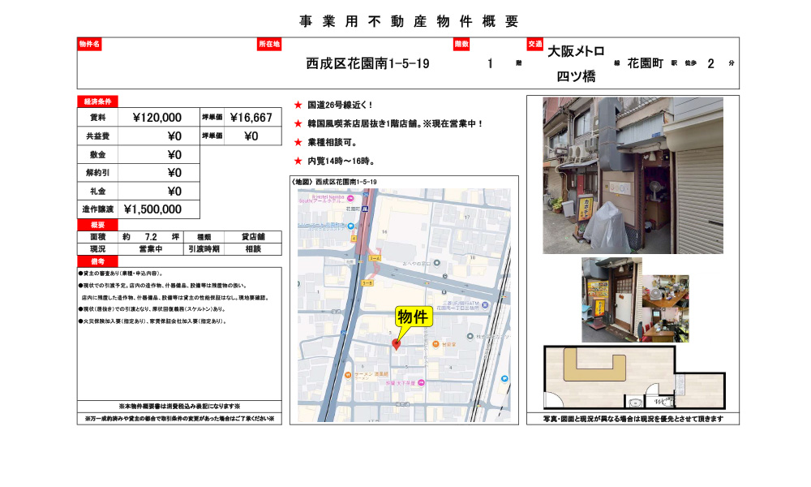
Task: Click the note line about 原状回復義務(スケルトン)
Action: [x=152, y=309]
